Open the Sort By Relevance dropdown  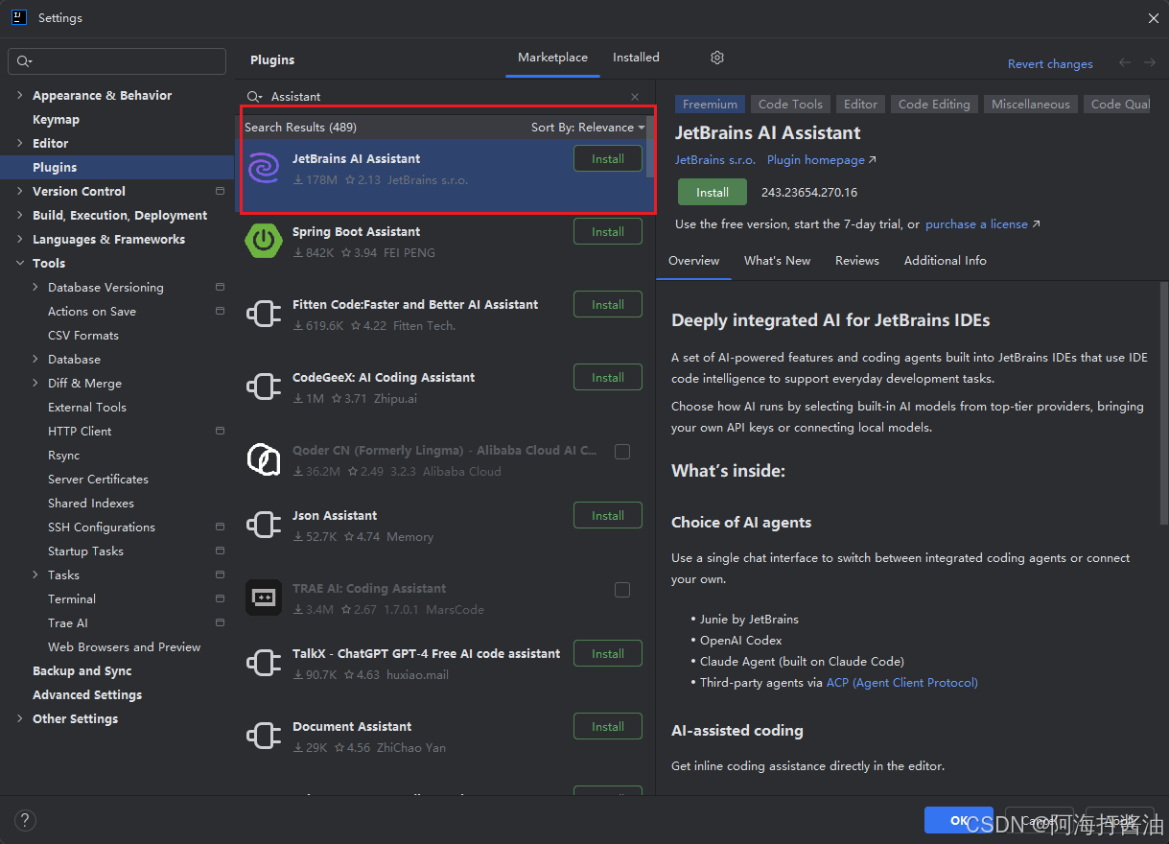[588, 128]
